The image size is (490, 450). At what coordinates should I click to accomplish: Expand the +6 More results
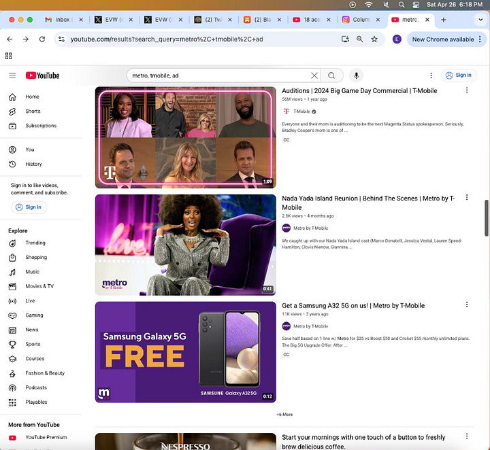point(284,415)
